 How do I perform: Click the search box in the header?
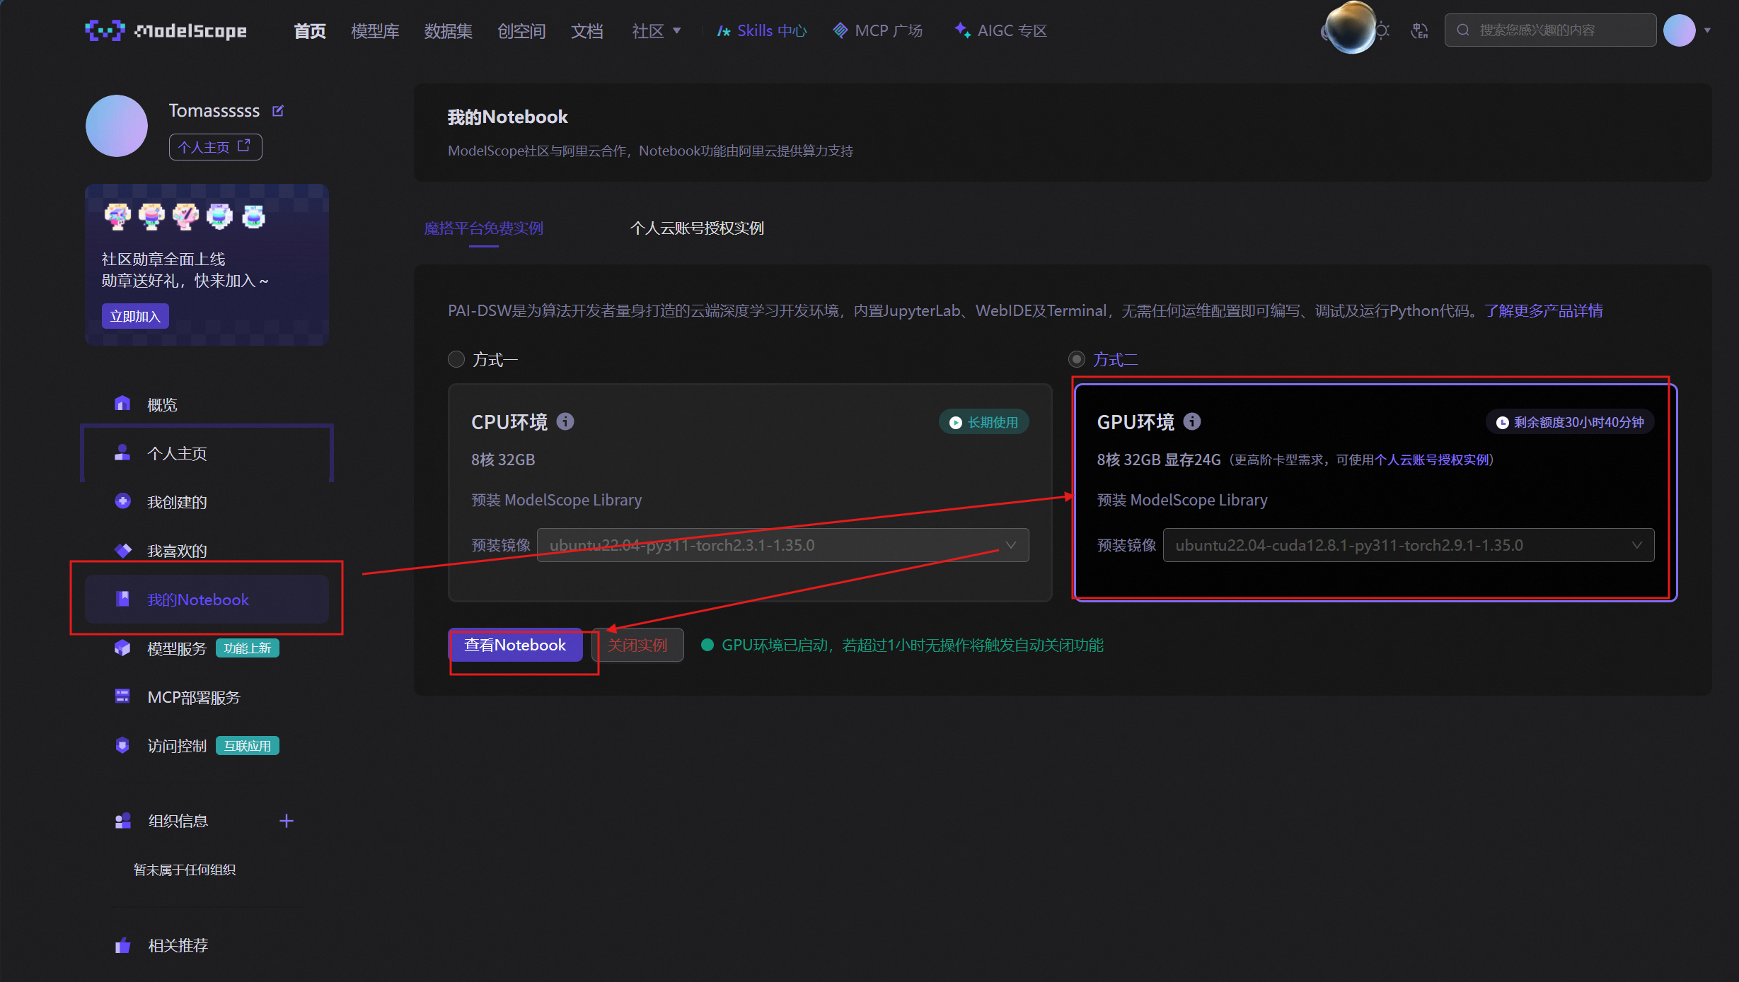[x=1549, y=30]
